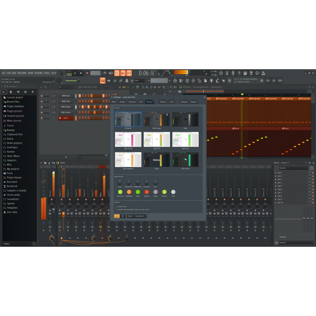Expand the mixer Slot 1 effect menu
316x316 pixels.
276,173
